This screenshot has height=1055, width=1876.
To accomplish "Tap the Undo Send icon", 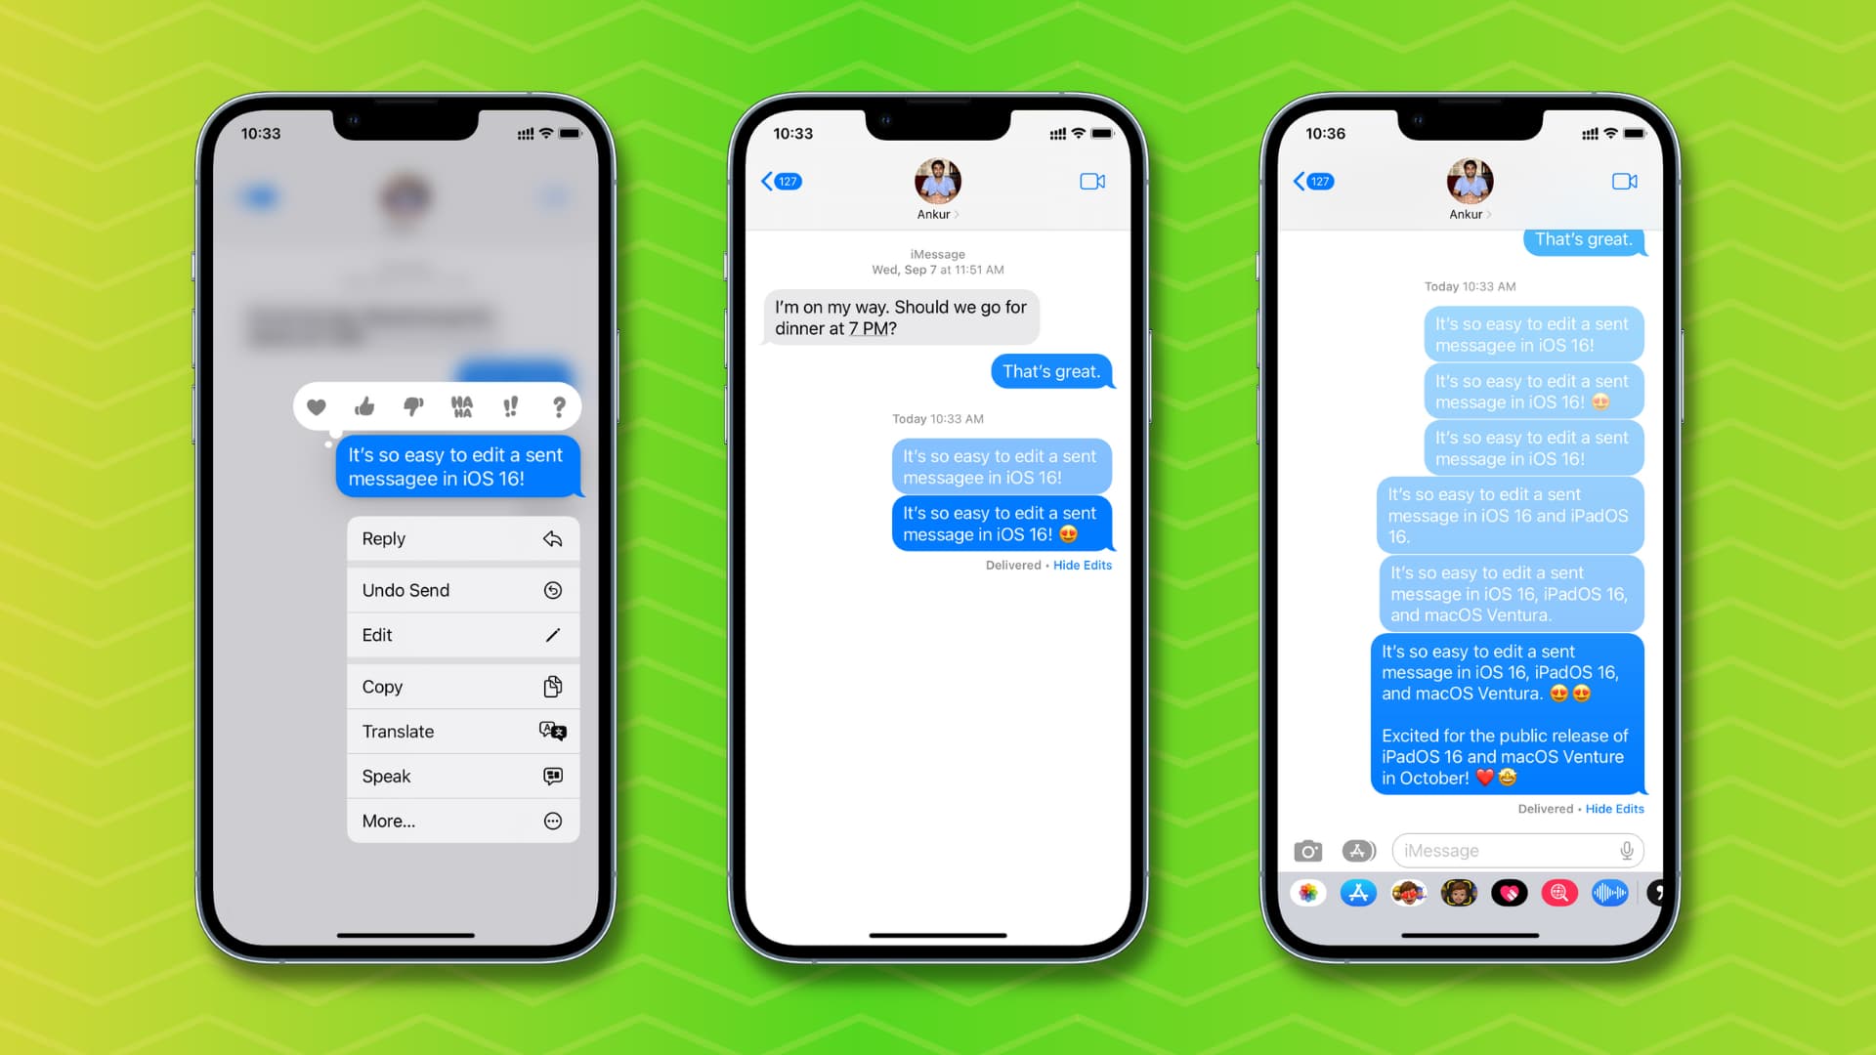I will pos(553,590).
